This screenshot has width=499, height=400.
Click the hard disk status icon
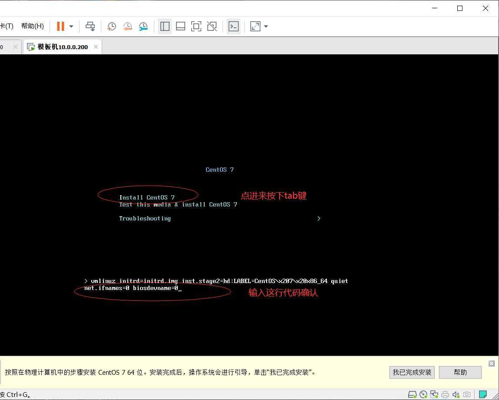click(412, 395)
